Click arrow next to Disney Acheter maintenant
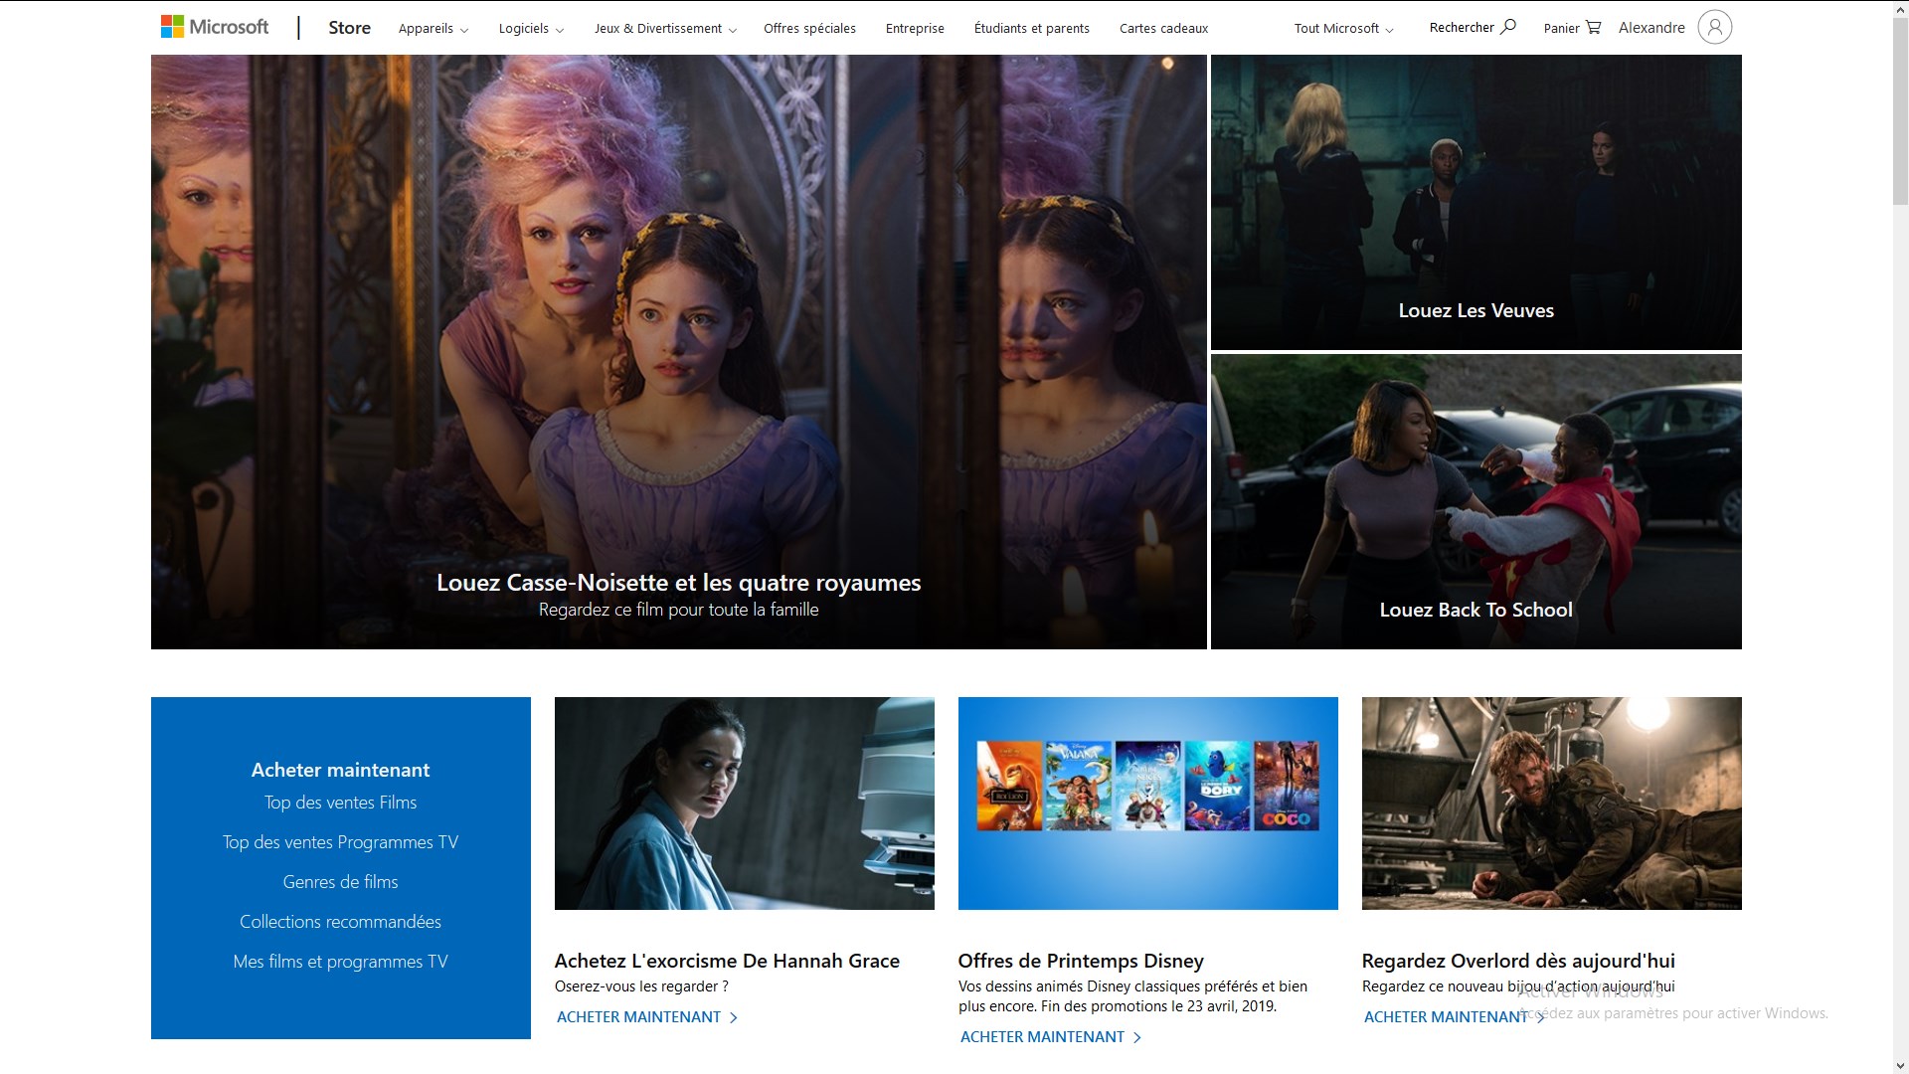The width and height of the screenshot is (1909, 1074). [x=1137, y=1037]
